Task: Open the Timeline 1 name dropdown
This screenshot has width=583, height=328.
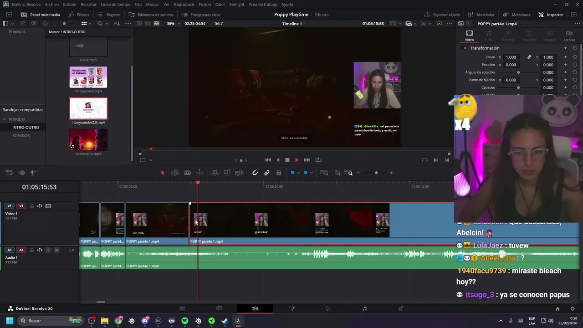Action: (294, 23)
